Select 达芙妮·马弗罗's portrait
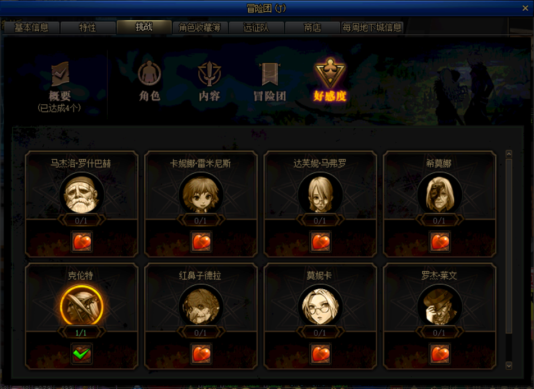534x389 pixels. pos(320,194)
